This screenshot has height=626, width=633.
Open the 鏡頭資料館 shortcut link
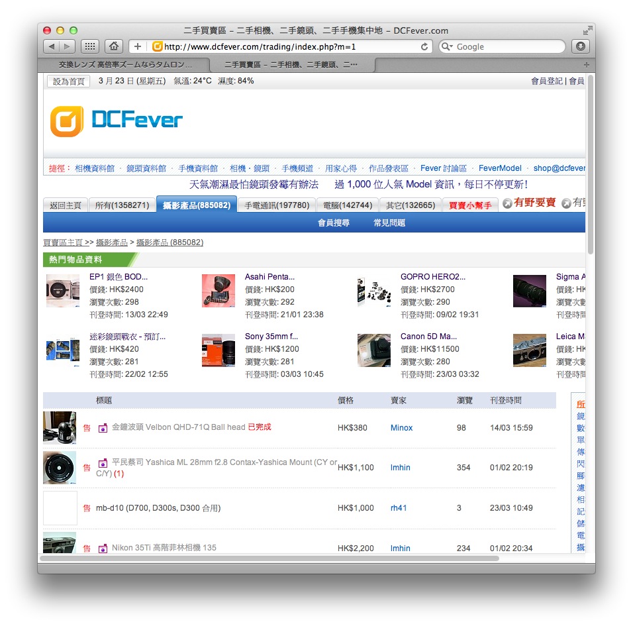146,168
